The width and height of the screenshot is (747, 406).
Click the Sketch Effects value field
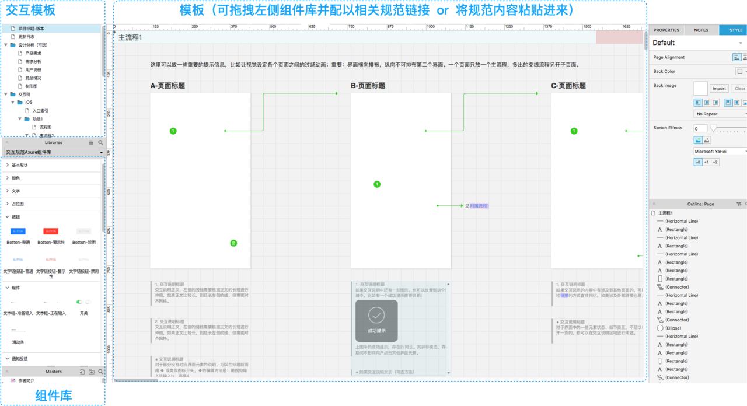pyautogui.click(x=700, y=128)
